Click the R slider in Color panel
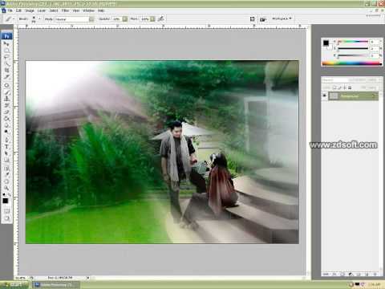The image size is (385, 289). tap(353, 42)
